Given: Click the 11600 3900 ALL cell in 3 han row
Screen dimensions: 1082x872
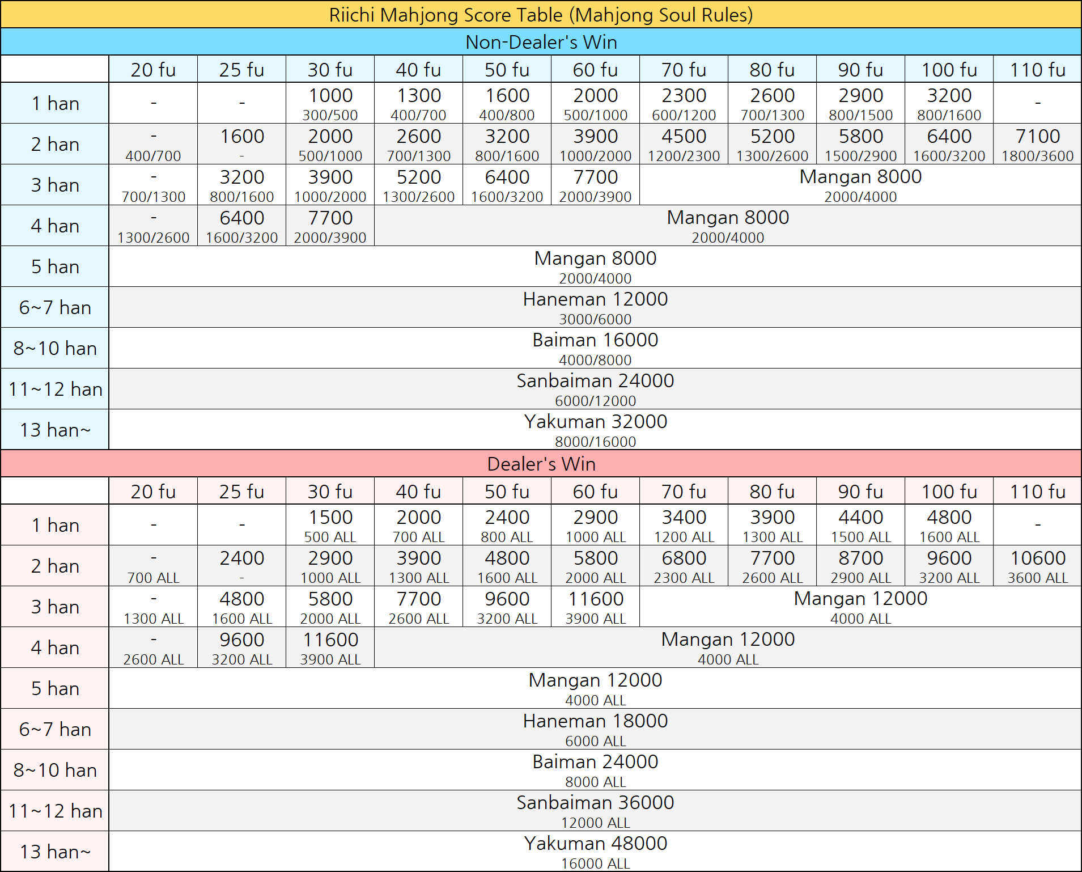Looking at the screenshot, I should coord(595,607).
